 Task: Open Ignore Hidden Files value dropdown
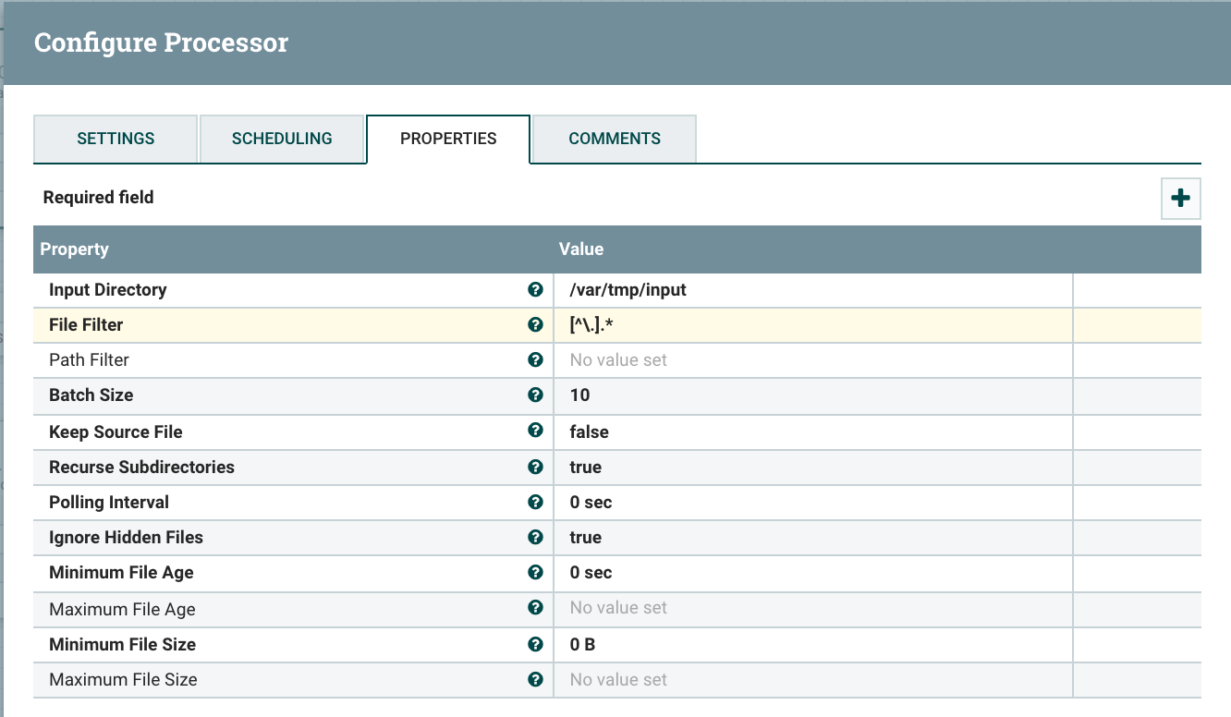[x=813, y=537]
